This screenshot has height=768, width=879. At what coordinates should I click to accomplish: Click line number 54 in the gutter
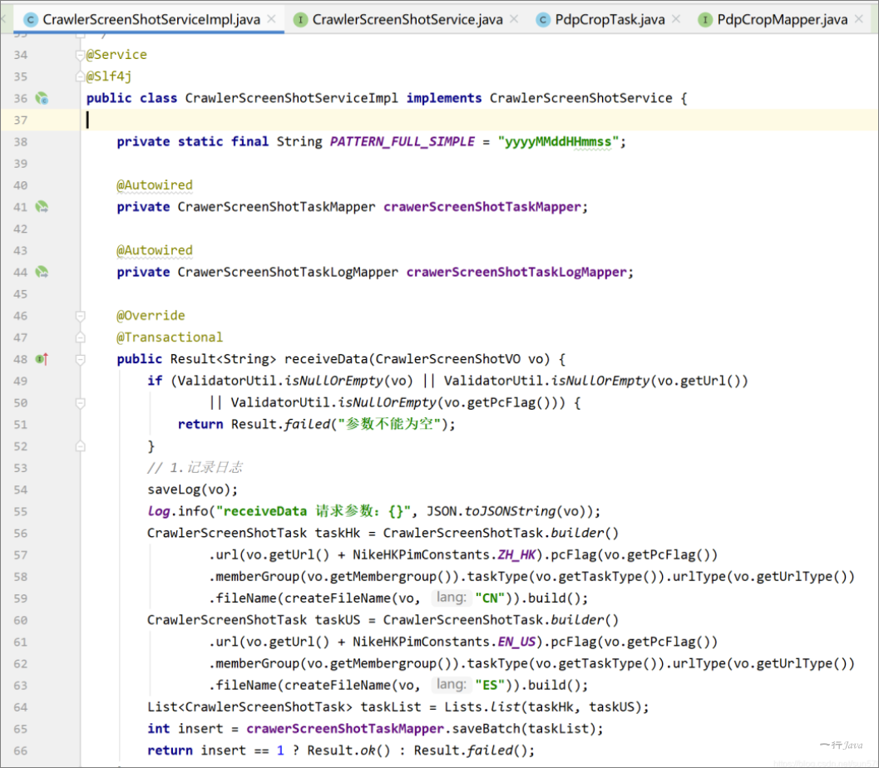[x=21, y=490]
